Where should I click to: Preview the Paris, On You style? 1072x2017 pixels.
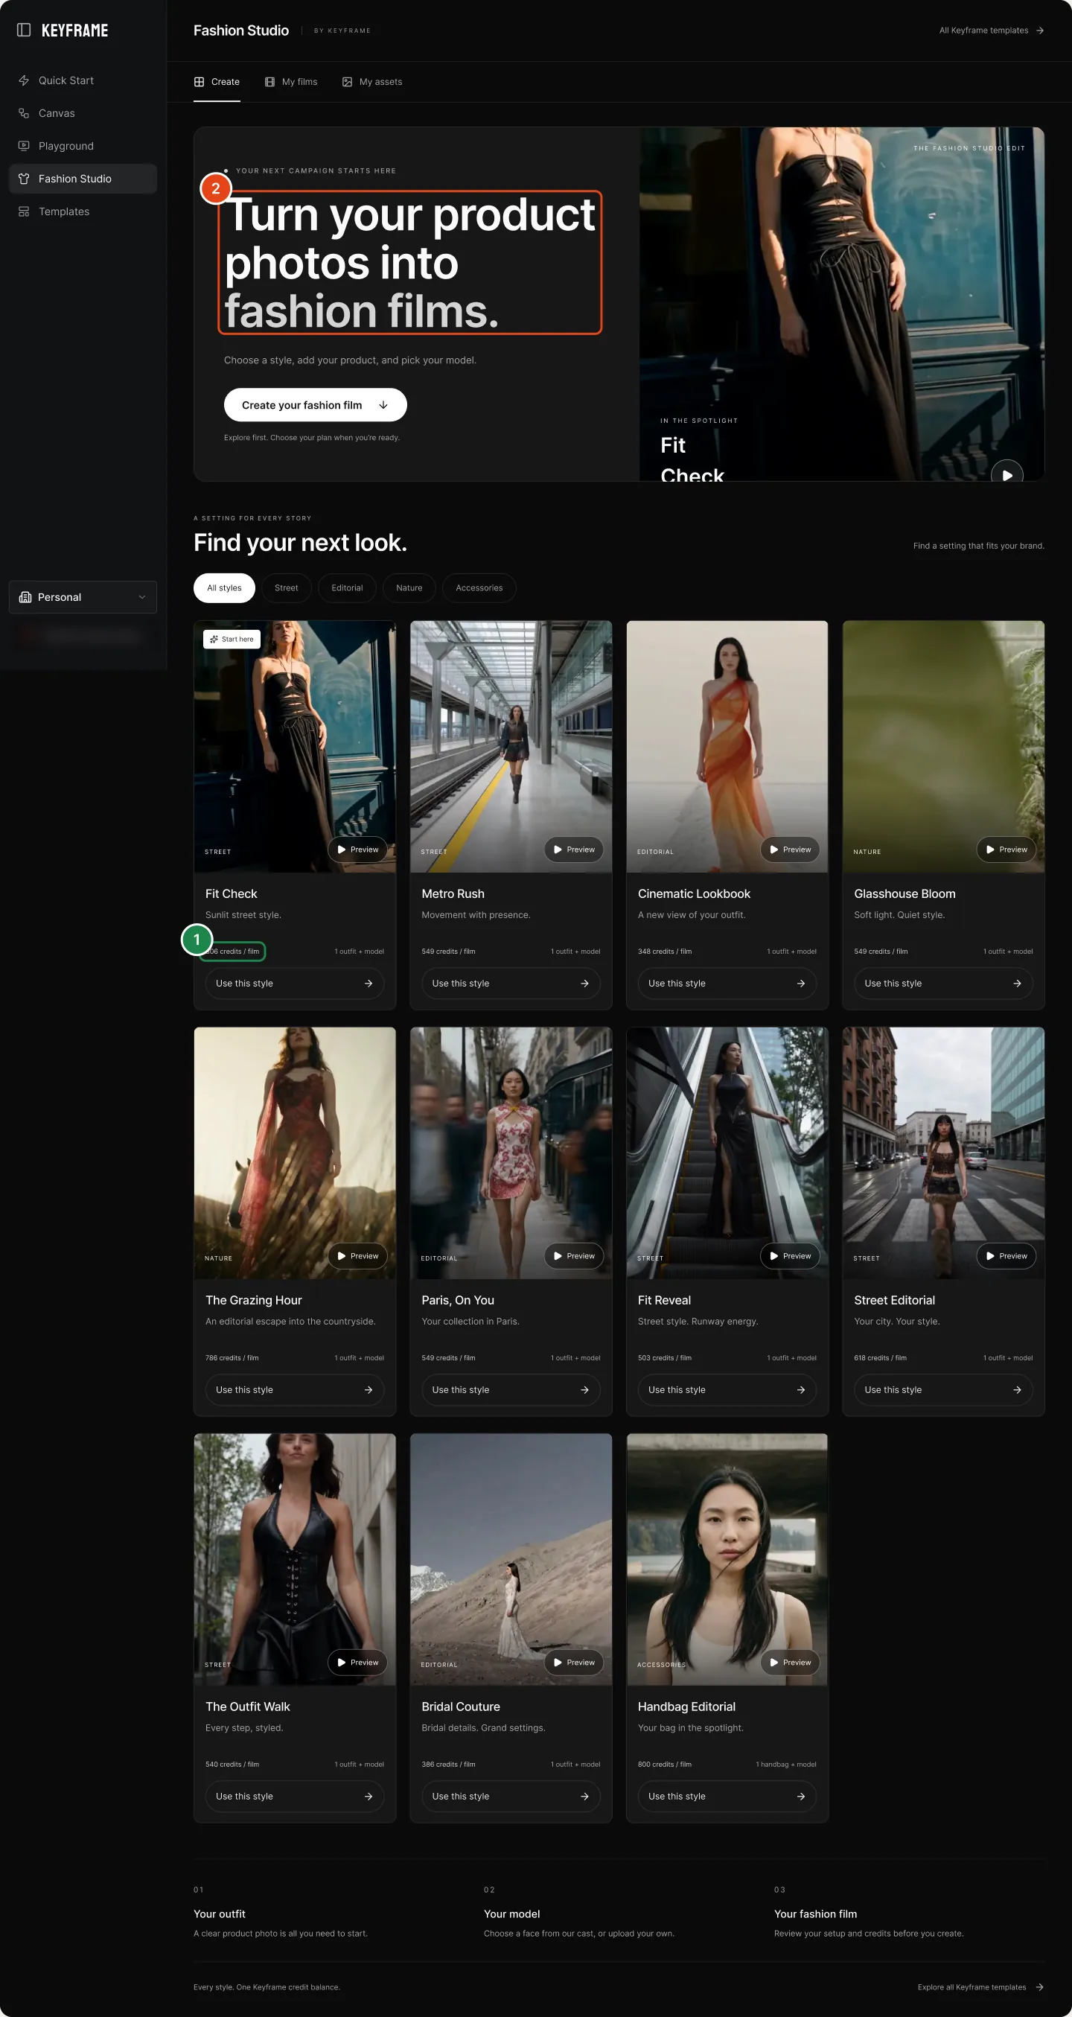pos(574,1256)
